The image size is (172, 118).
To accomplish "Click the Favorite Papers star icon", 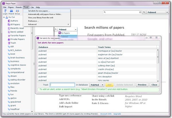I will [x=9, y=36].
